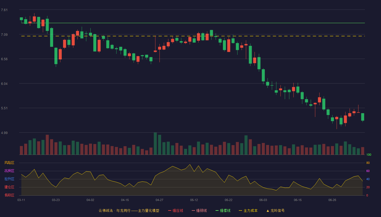Click the 低吸区 zone label
381x217 pixels.
[x=9, y=195]
